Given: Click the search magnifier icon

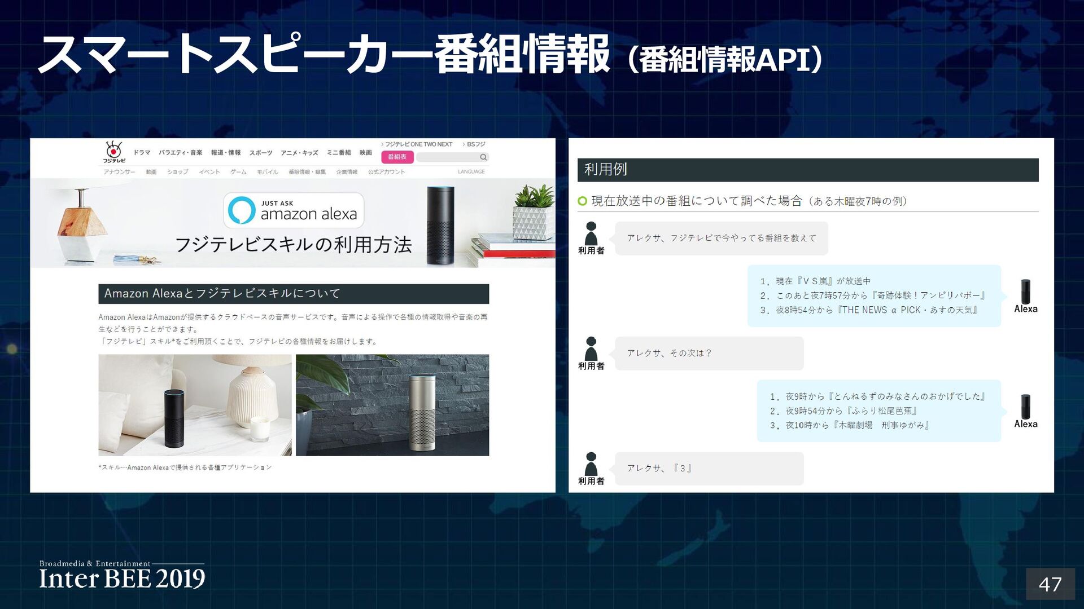Looking at the screenshot, I should click(x=483, y=157).
